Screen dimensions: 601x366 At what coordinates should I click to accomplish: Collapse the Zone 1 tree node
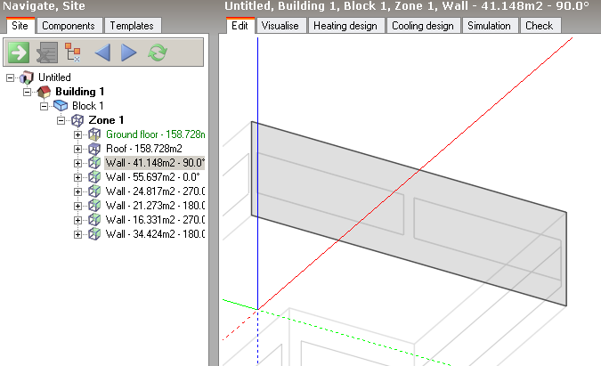61,120
